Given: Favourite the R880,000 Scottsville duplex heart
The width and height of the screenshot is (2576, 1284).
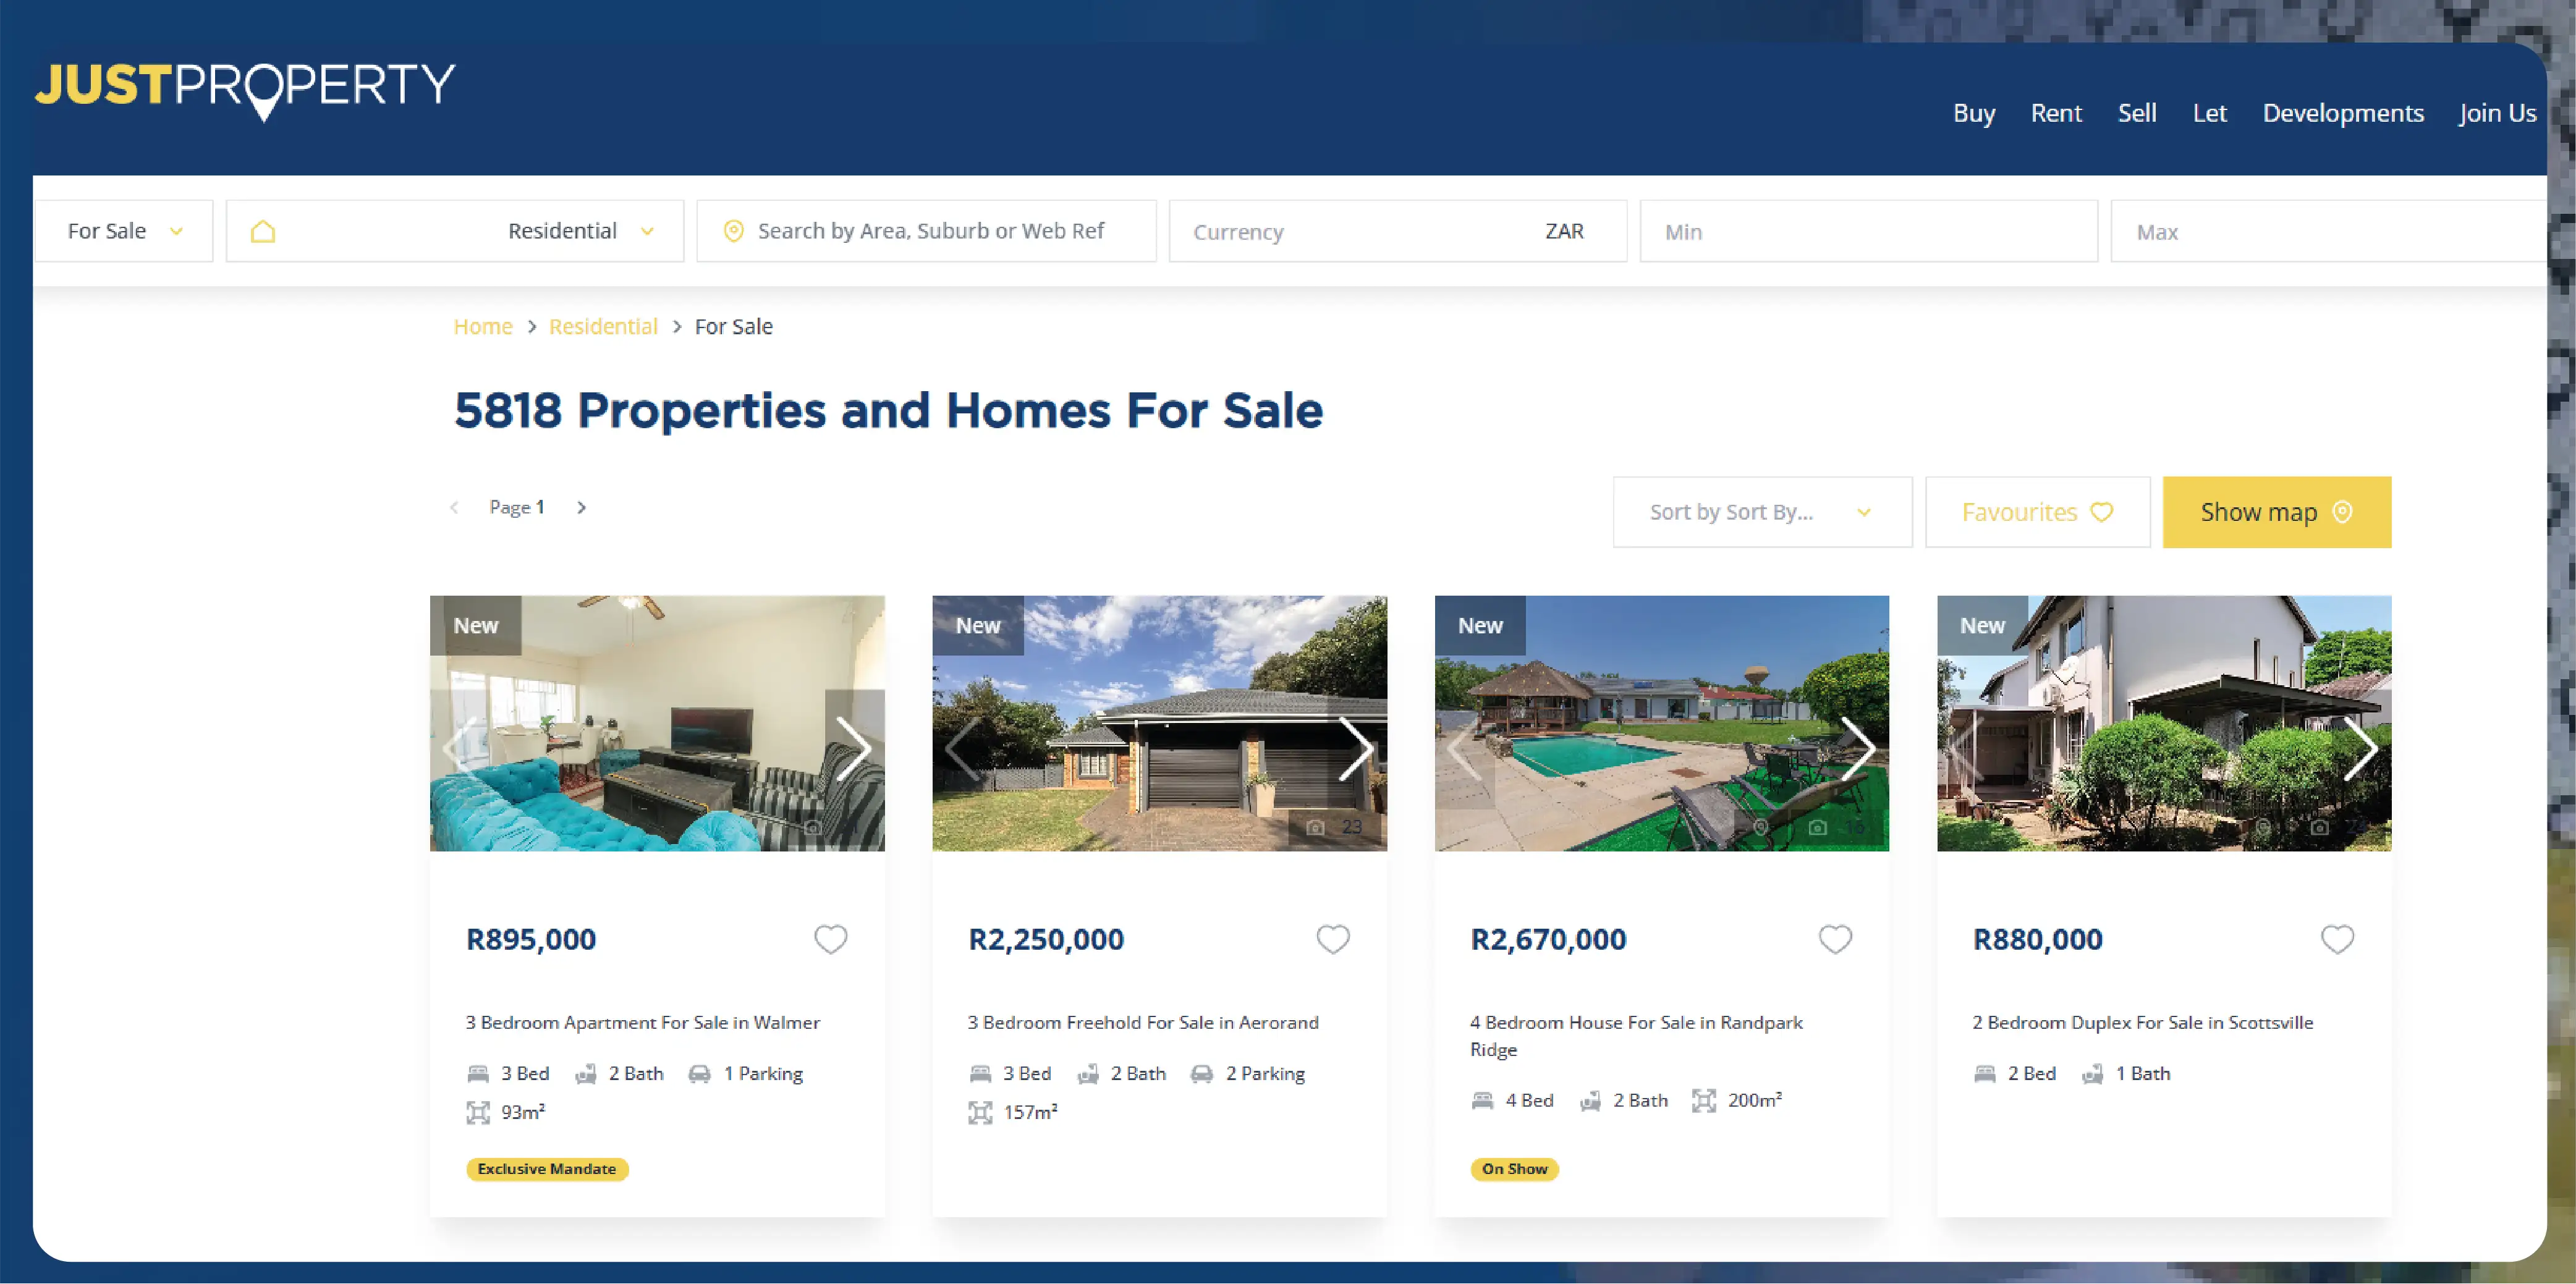Looking at the screenshot, I should [2337, 939].
